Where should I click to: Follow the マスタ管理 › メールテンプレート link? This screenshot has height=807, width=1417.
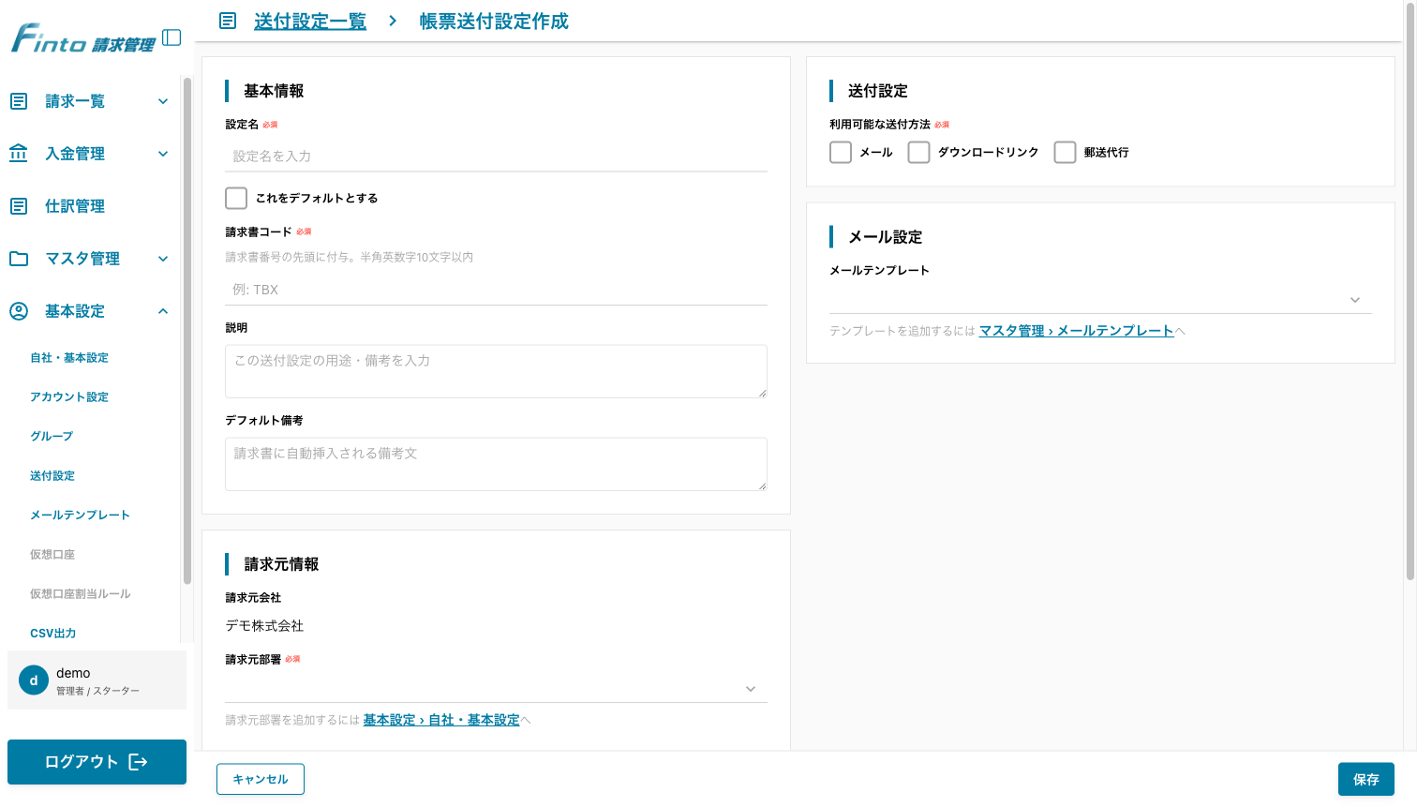1076,331
